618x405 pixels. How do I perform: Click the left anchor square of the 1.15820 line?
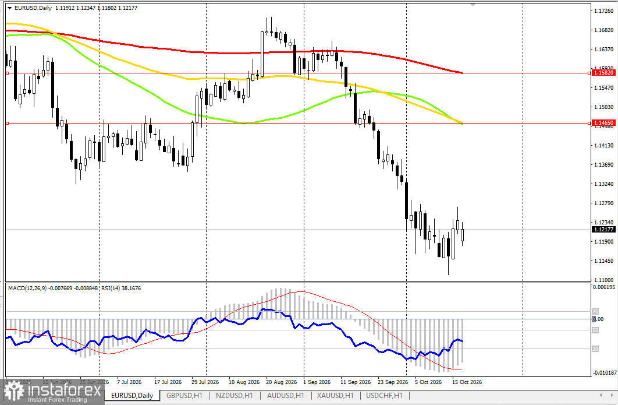[7, 73]
